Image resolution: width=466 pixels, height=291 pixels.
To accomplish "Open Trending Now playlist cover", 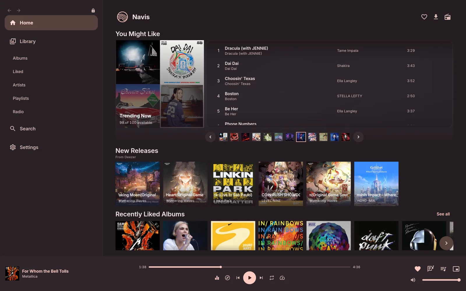I will (x=160, y=84).
